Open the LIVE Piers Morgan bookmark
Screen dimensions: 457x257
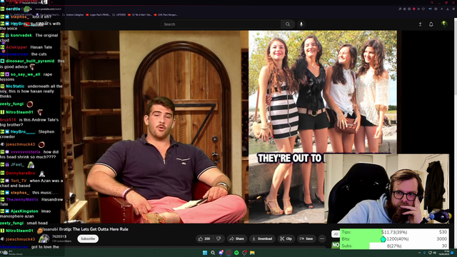(x=166, y=14)
